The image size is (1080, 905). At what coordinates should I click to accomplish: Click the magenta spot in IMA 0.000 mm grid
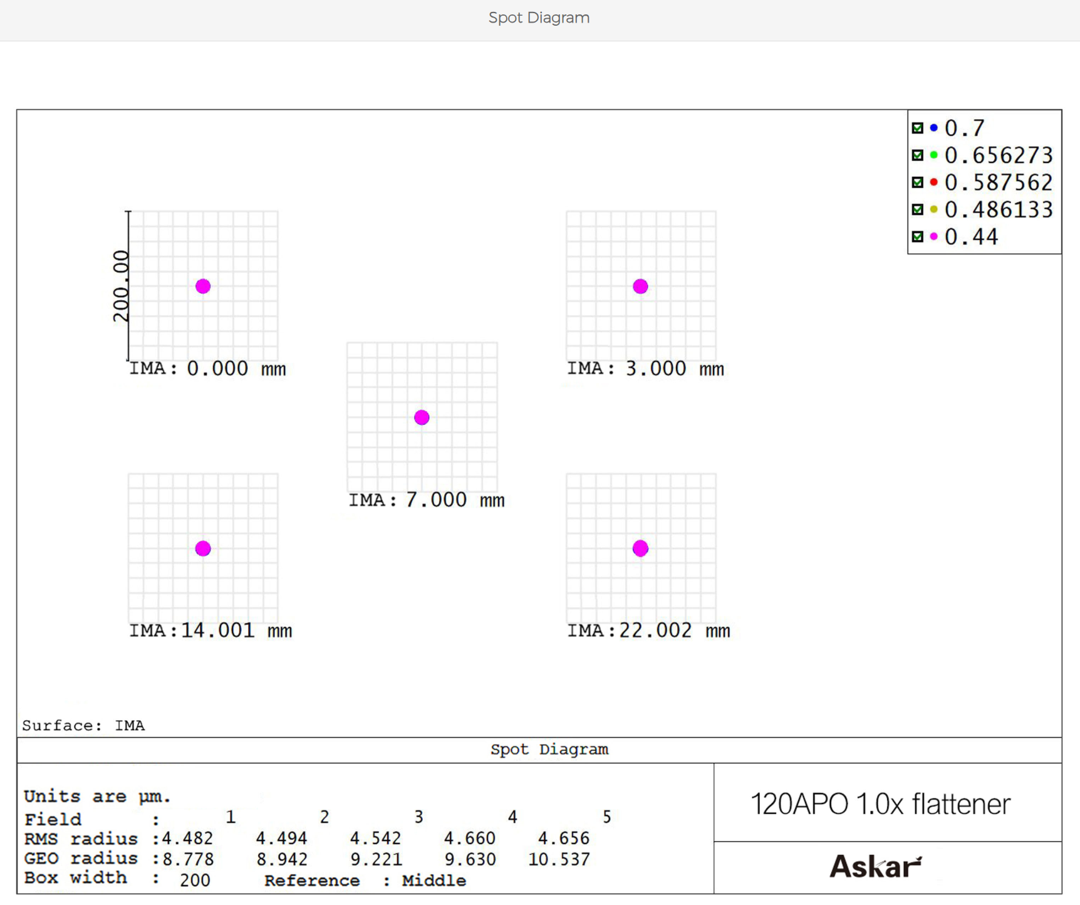pyautogui.click(x=203, y=286)
